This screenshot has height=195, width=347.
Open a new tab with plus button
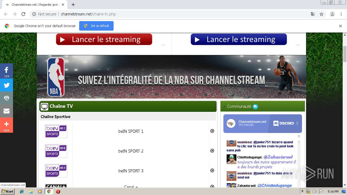73,5
